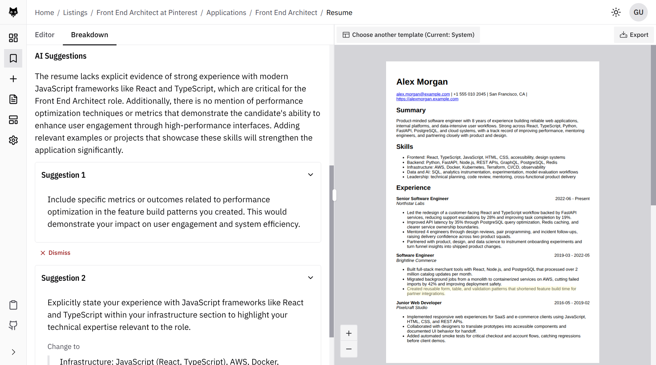Select the bookmark listings sidebar icon
This screenshot has width=656, height=365.
click(13, 58)
